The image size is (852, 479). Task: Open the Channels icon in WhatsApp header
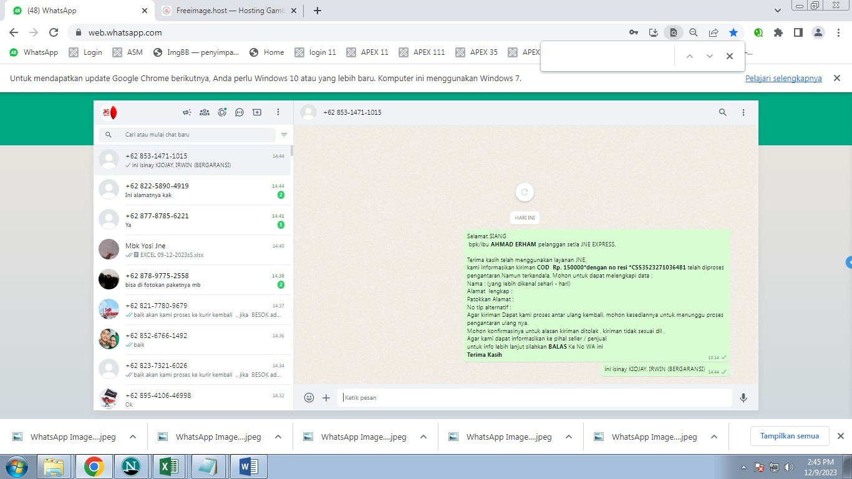point(240,112)
